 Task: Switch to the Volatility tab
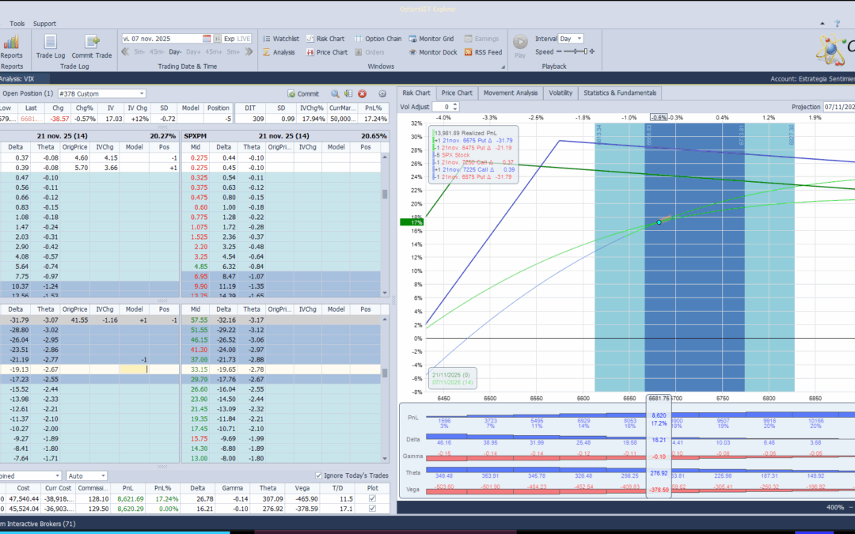[560, 93]
